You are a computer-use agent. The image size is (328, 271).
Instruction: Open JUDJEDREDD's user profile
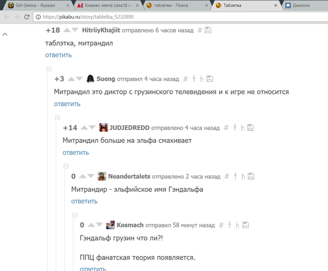130,128
